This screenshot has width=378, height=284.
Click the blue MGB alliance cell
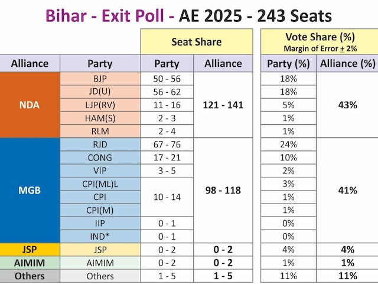point(30,190)
